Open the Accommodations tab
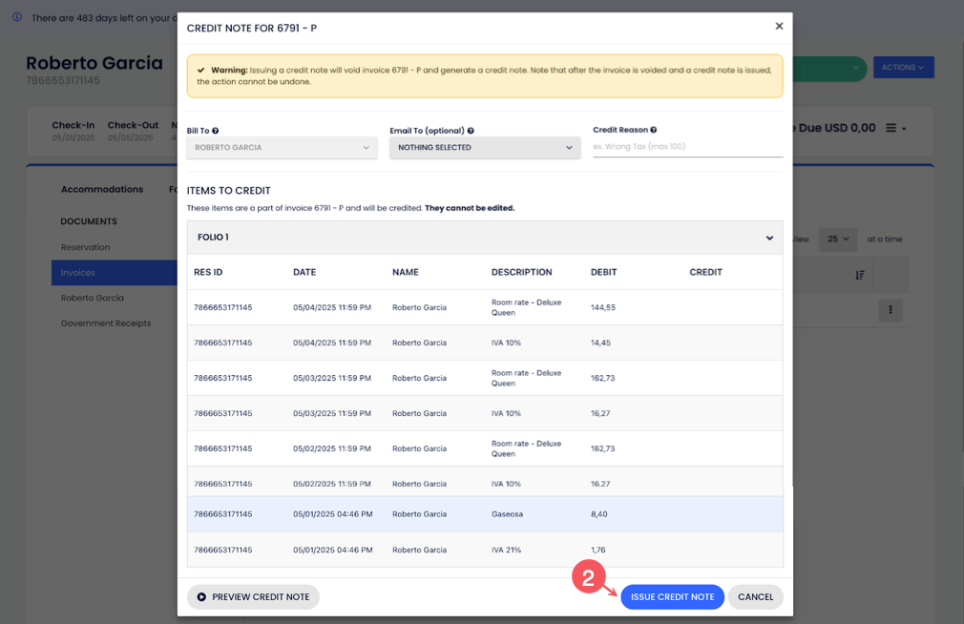Viewport: 964px width, 624px height. pyautogui.click(x=102, y=189)
